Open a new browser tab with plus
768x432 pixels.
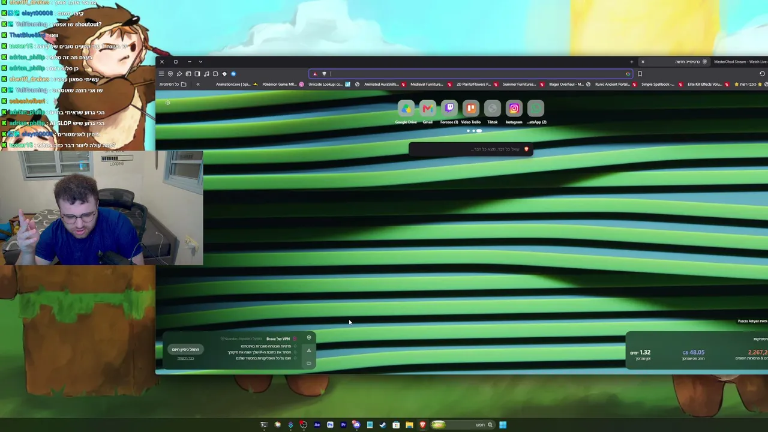[x=631, y=62]
